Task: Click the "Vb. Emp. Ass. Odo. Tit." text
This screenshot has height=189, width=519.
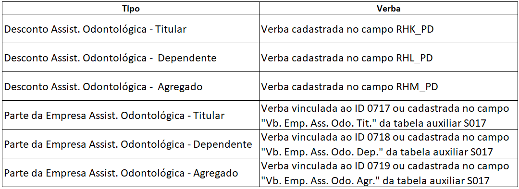Action: pyautogui.click(x=319, y=123)
